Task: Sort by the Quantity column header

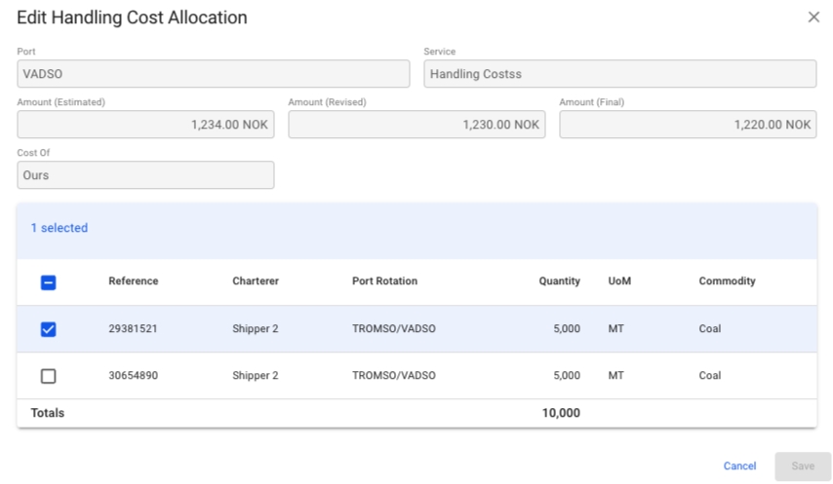Action: (x=559, y=281)
